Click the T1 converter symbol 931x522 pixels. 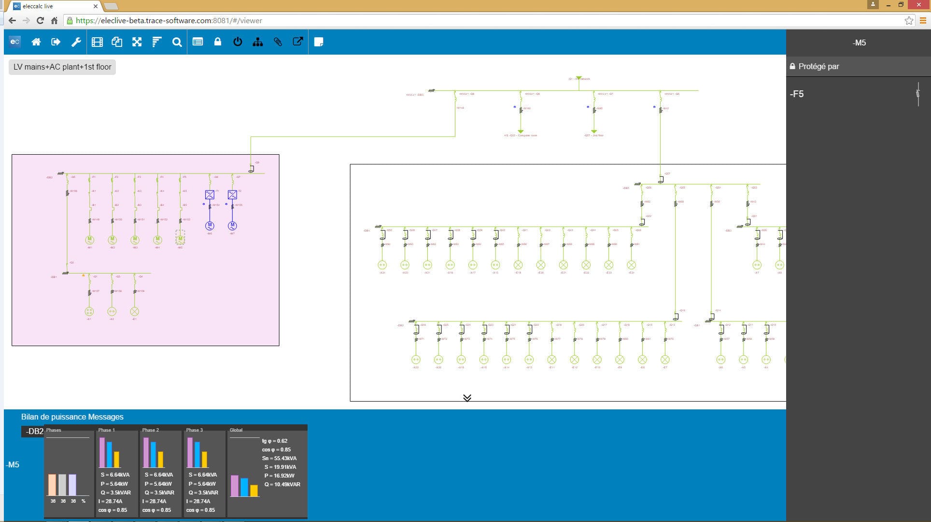[x=210, y=195]
